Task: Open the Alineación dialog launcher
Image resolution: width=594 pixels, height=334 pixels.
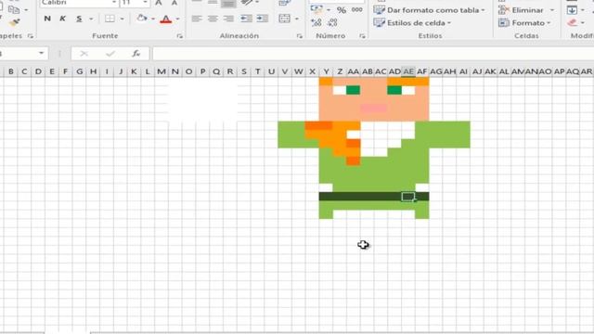Action: point(300,36)
